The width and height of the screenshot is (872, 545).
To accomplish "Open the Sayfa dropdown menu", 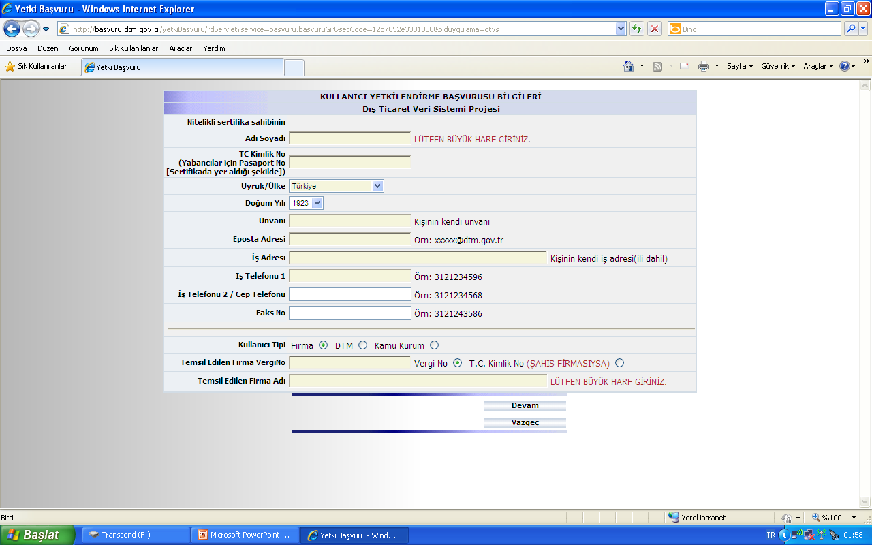I will coord(740,66).
